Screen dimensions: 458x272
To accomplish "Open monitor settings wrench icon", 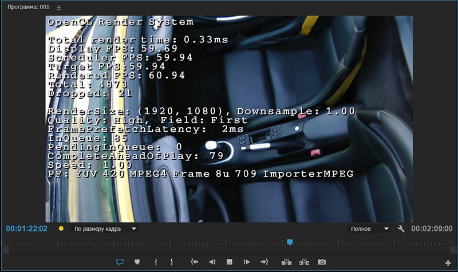I will coord(401,228).
